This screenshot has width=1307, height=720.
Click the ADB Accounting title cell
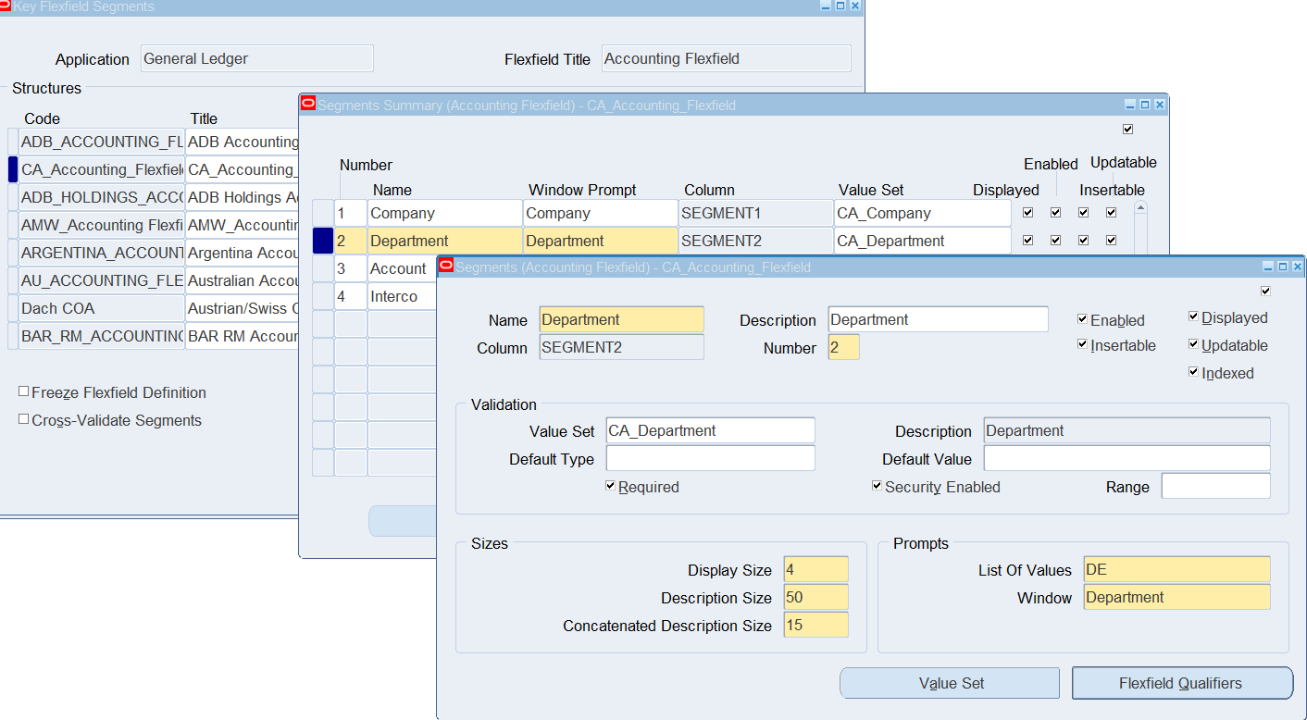(242, 142)
